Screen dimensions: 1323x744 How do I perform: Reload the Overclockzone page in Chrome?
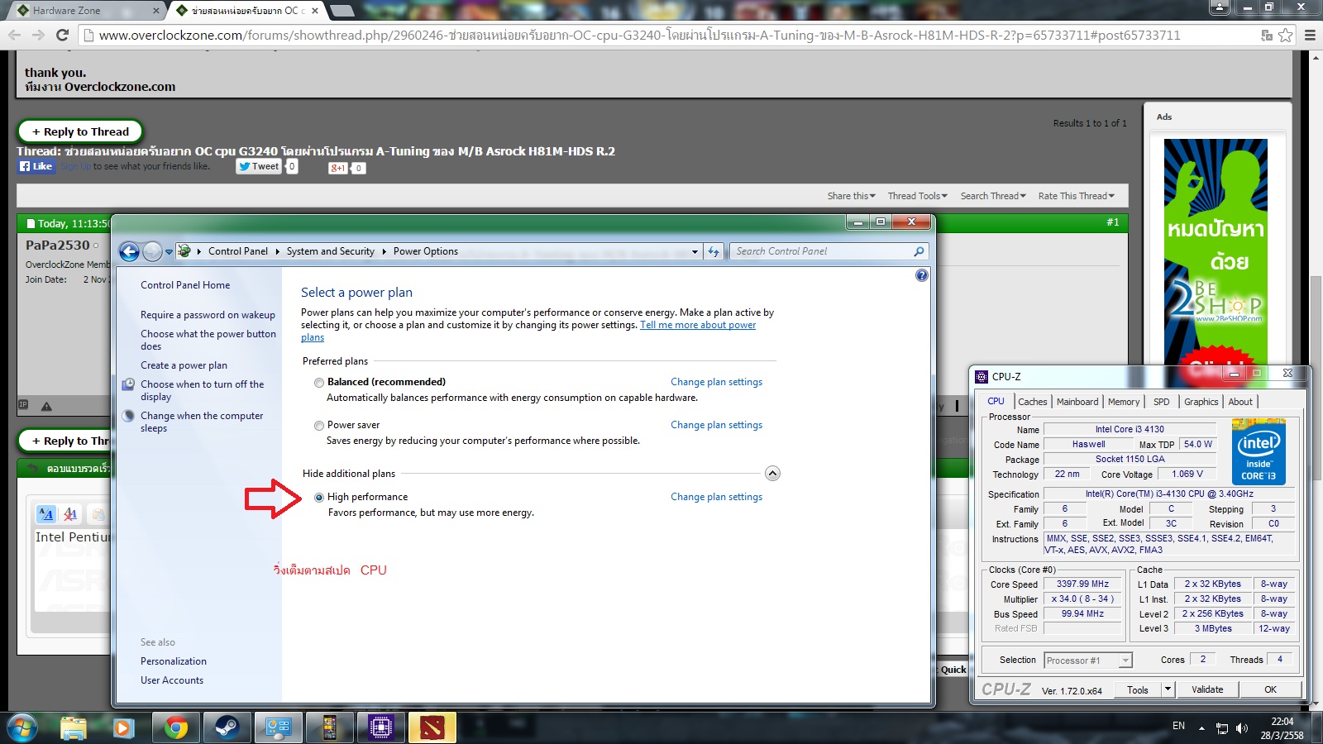coord(62,35)
